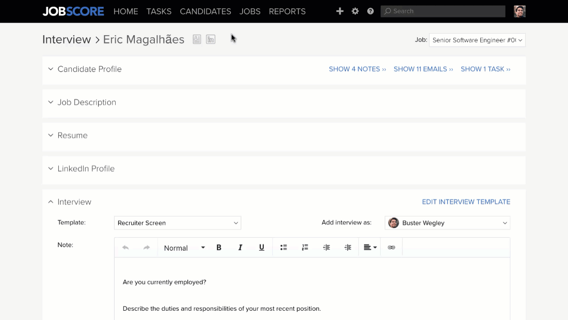Screen dimensions: 568x320
Task: Open the help question mark icon
Action: coord(370,11)
